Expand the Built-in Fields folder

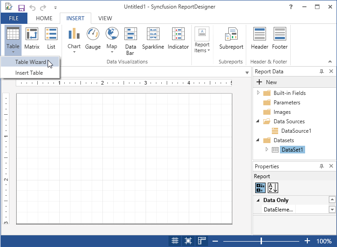[258, 93]
